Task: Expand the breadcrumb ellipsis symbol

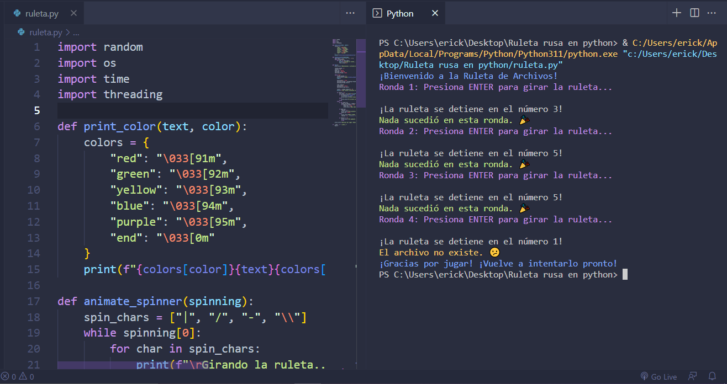Action: pyautogui.click(x=76, y=33)
